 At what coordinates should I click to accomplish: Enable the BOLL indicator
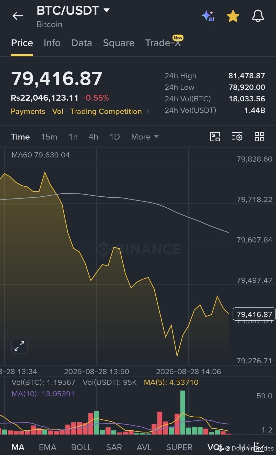(x=81, y=447)
